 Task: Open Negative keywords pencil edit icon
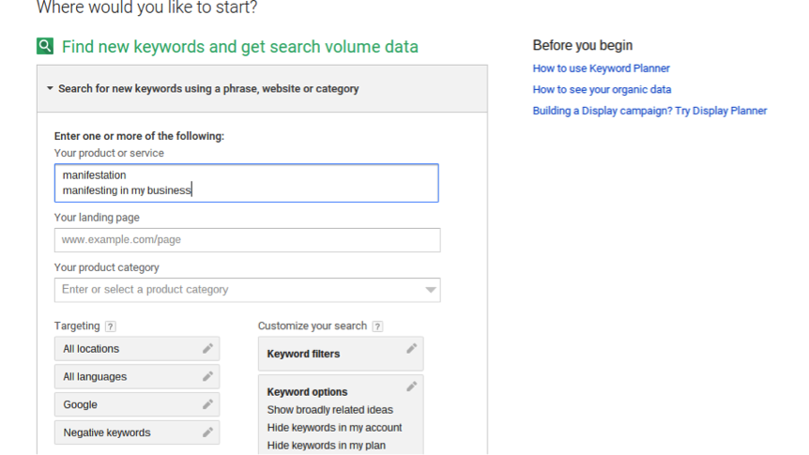[207, 432]
